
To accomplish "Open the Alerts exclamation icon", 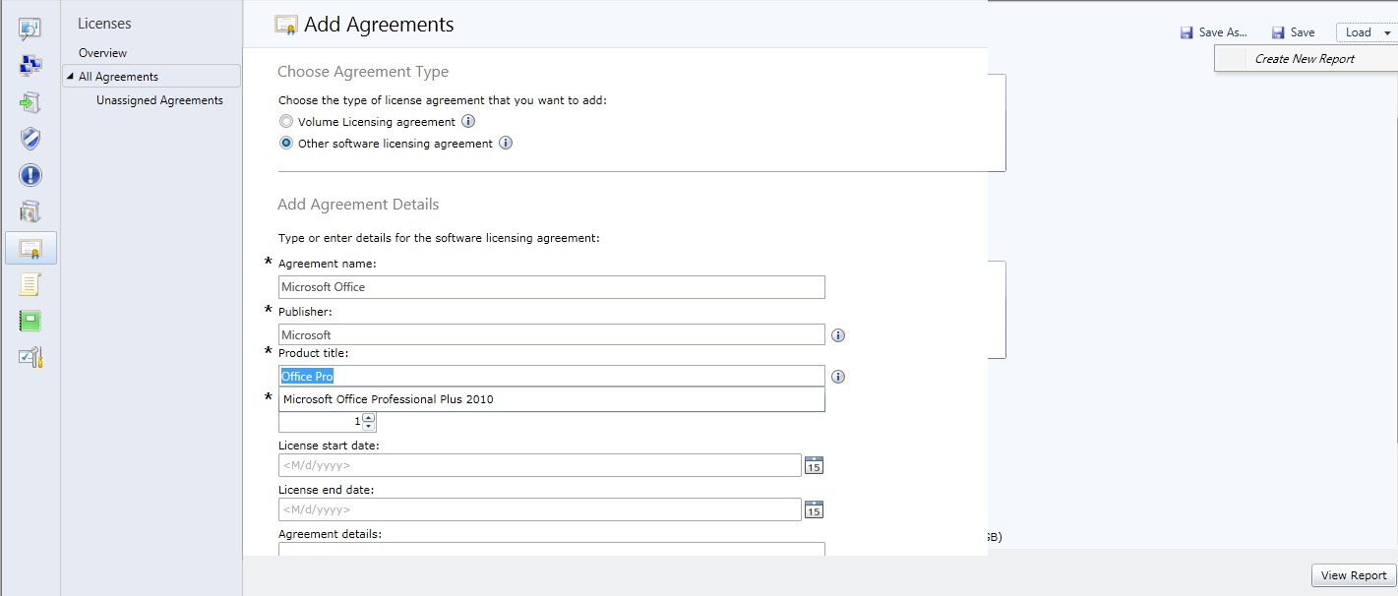I will click(x=30, y=175).
